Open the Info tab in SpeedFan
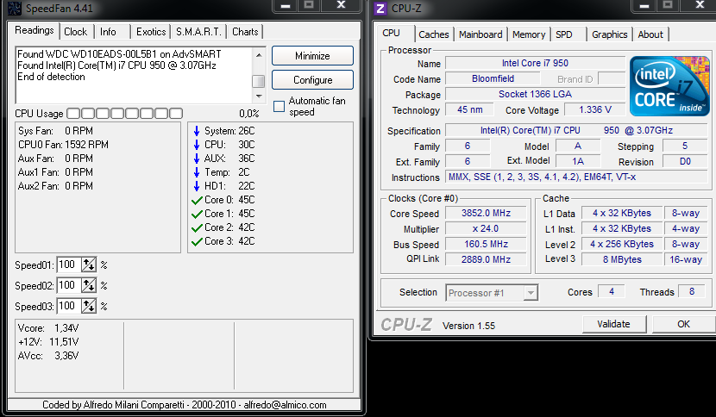 [108, 32]
